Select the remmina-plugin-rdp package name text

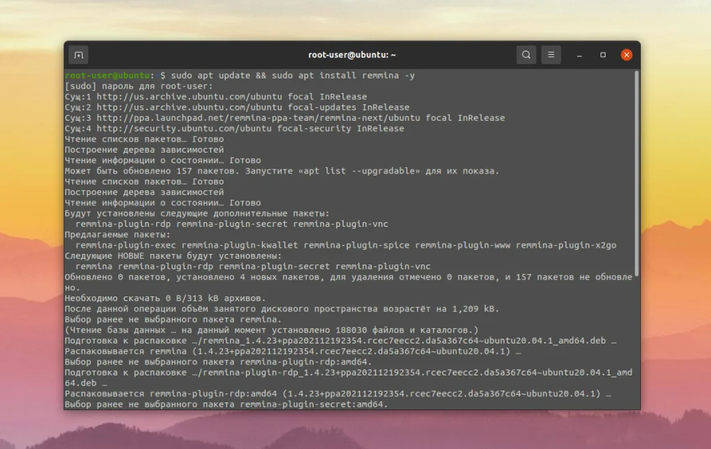[x=124, y=223]
